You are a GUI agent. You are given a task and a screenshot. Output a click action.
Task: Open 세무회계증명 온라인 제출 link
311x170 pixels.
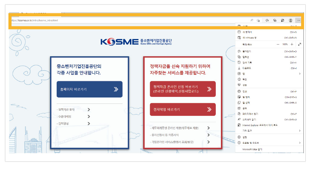(180, 128)
